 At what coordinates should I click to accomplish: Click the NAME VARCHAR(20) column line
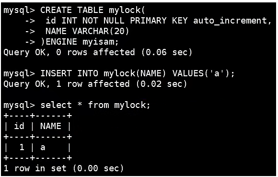[x=87, y=31]
